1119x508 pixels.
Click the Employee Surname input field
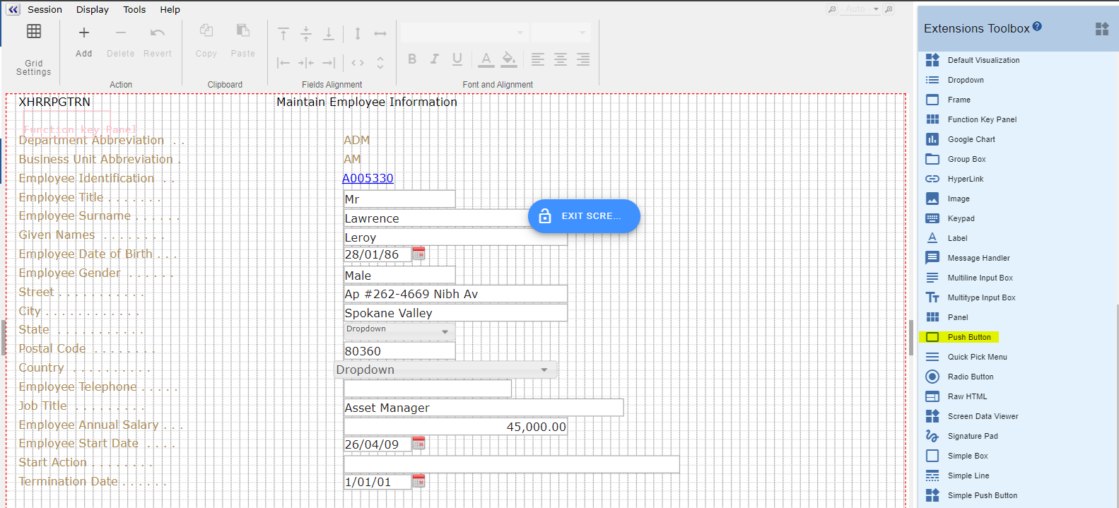click(x=435, y=218)
